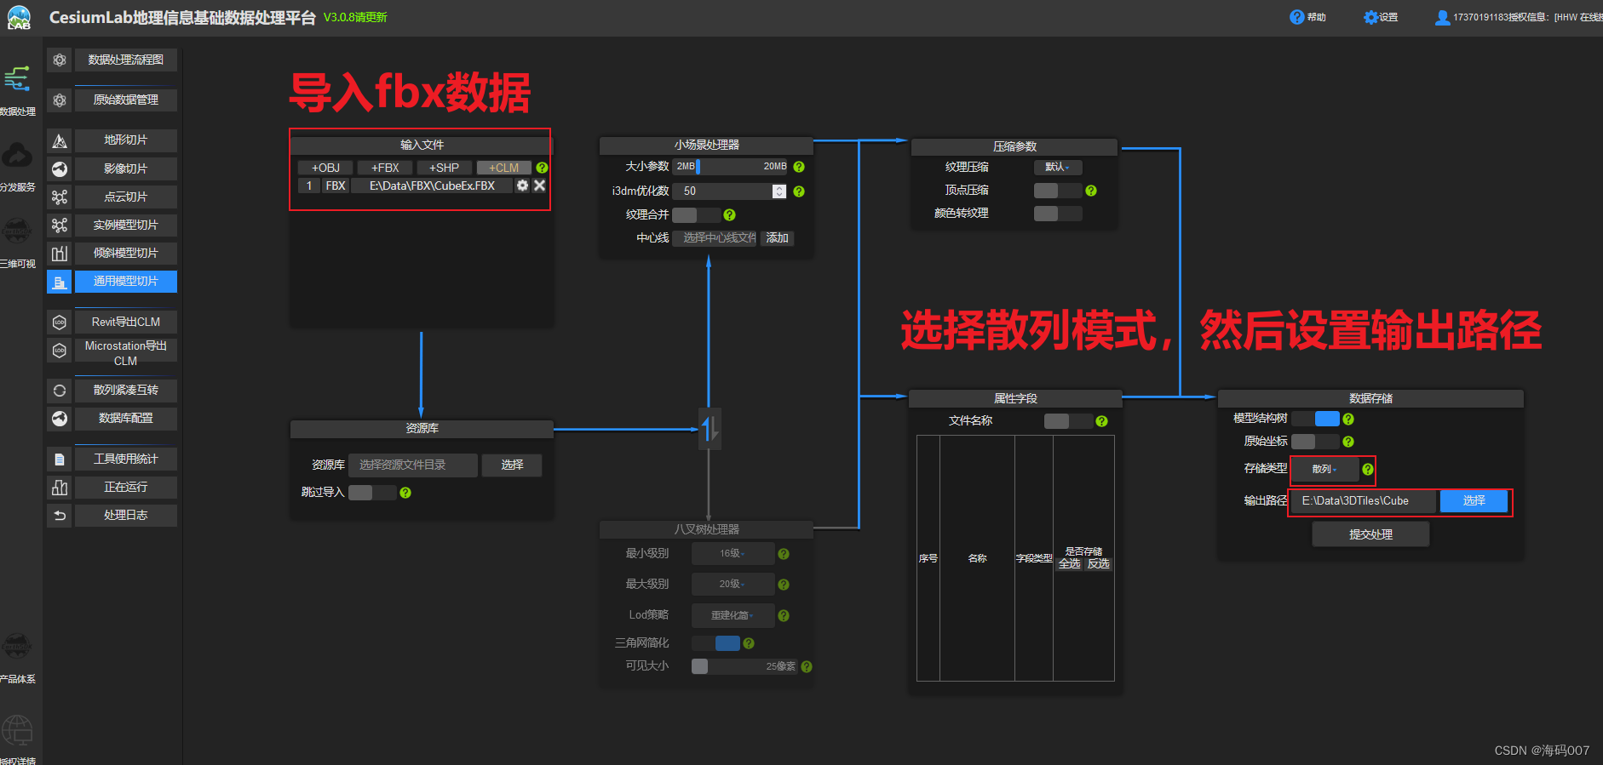The image size is (1603, 765).
Task: Click the i3dm优化数 stepper arrows
Action: 779,191
